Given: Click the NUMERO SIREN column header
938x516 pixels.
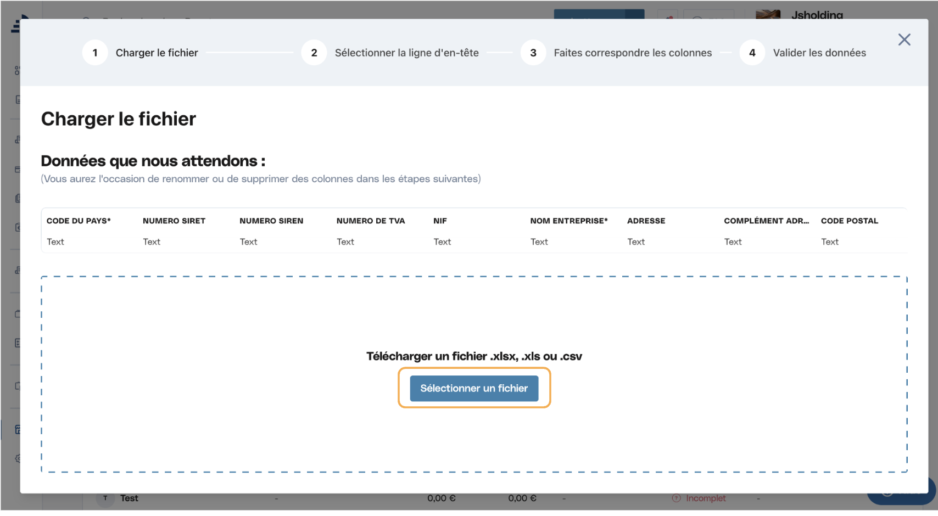Looking at the screenshot, I should click(x=271, y=221).
